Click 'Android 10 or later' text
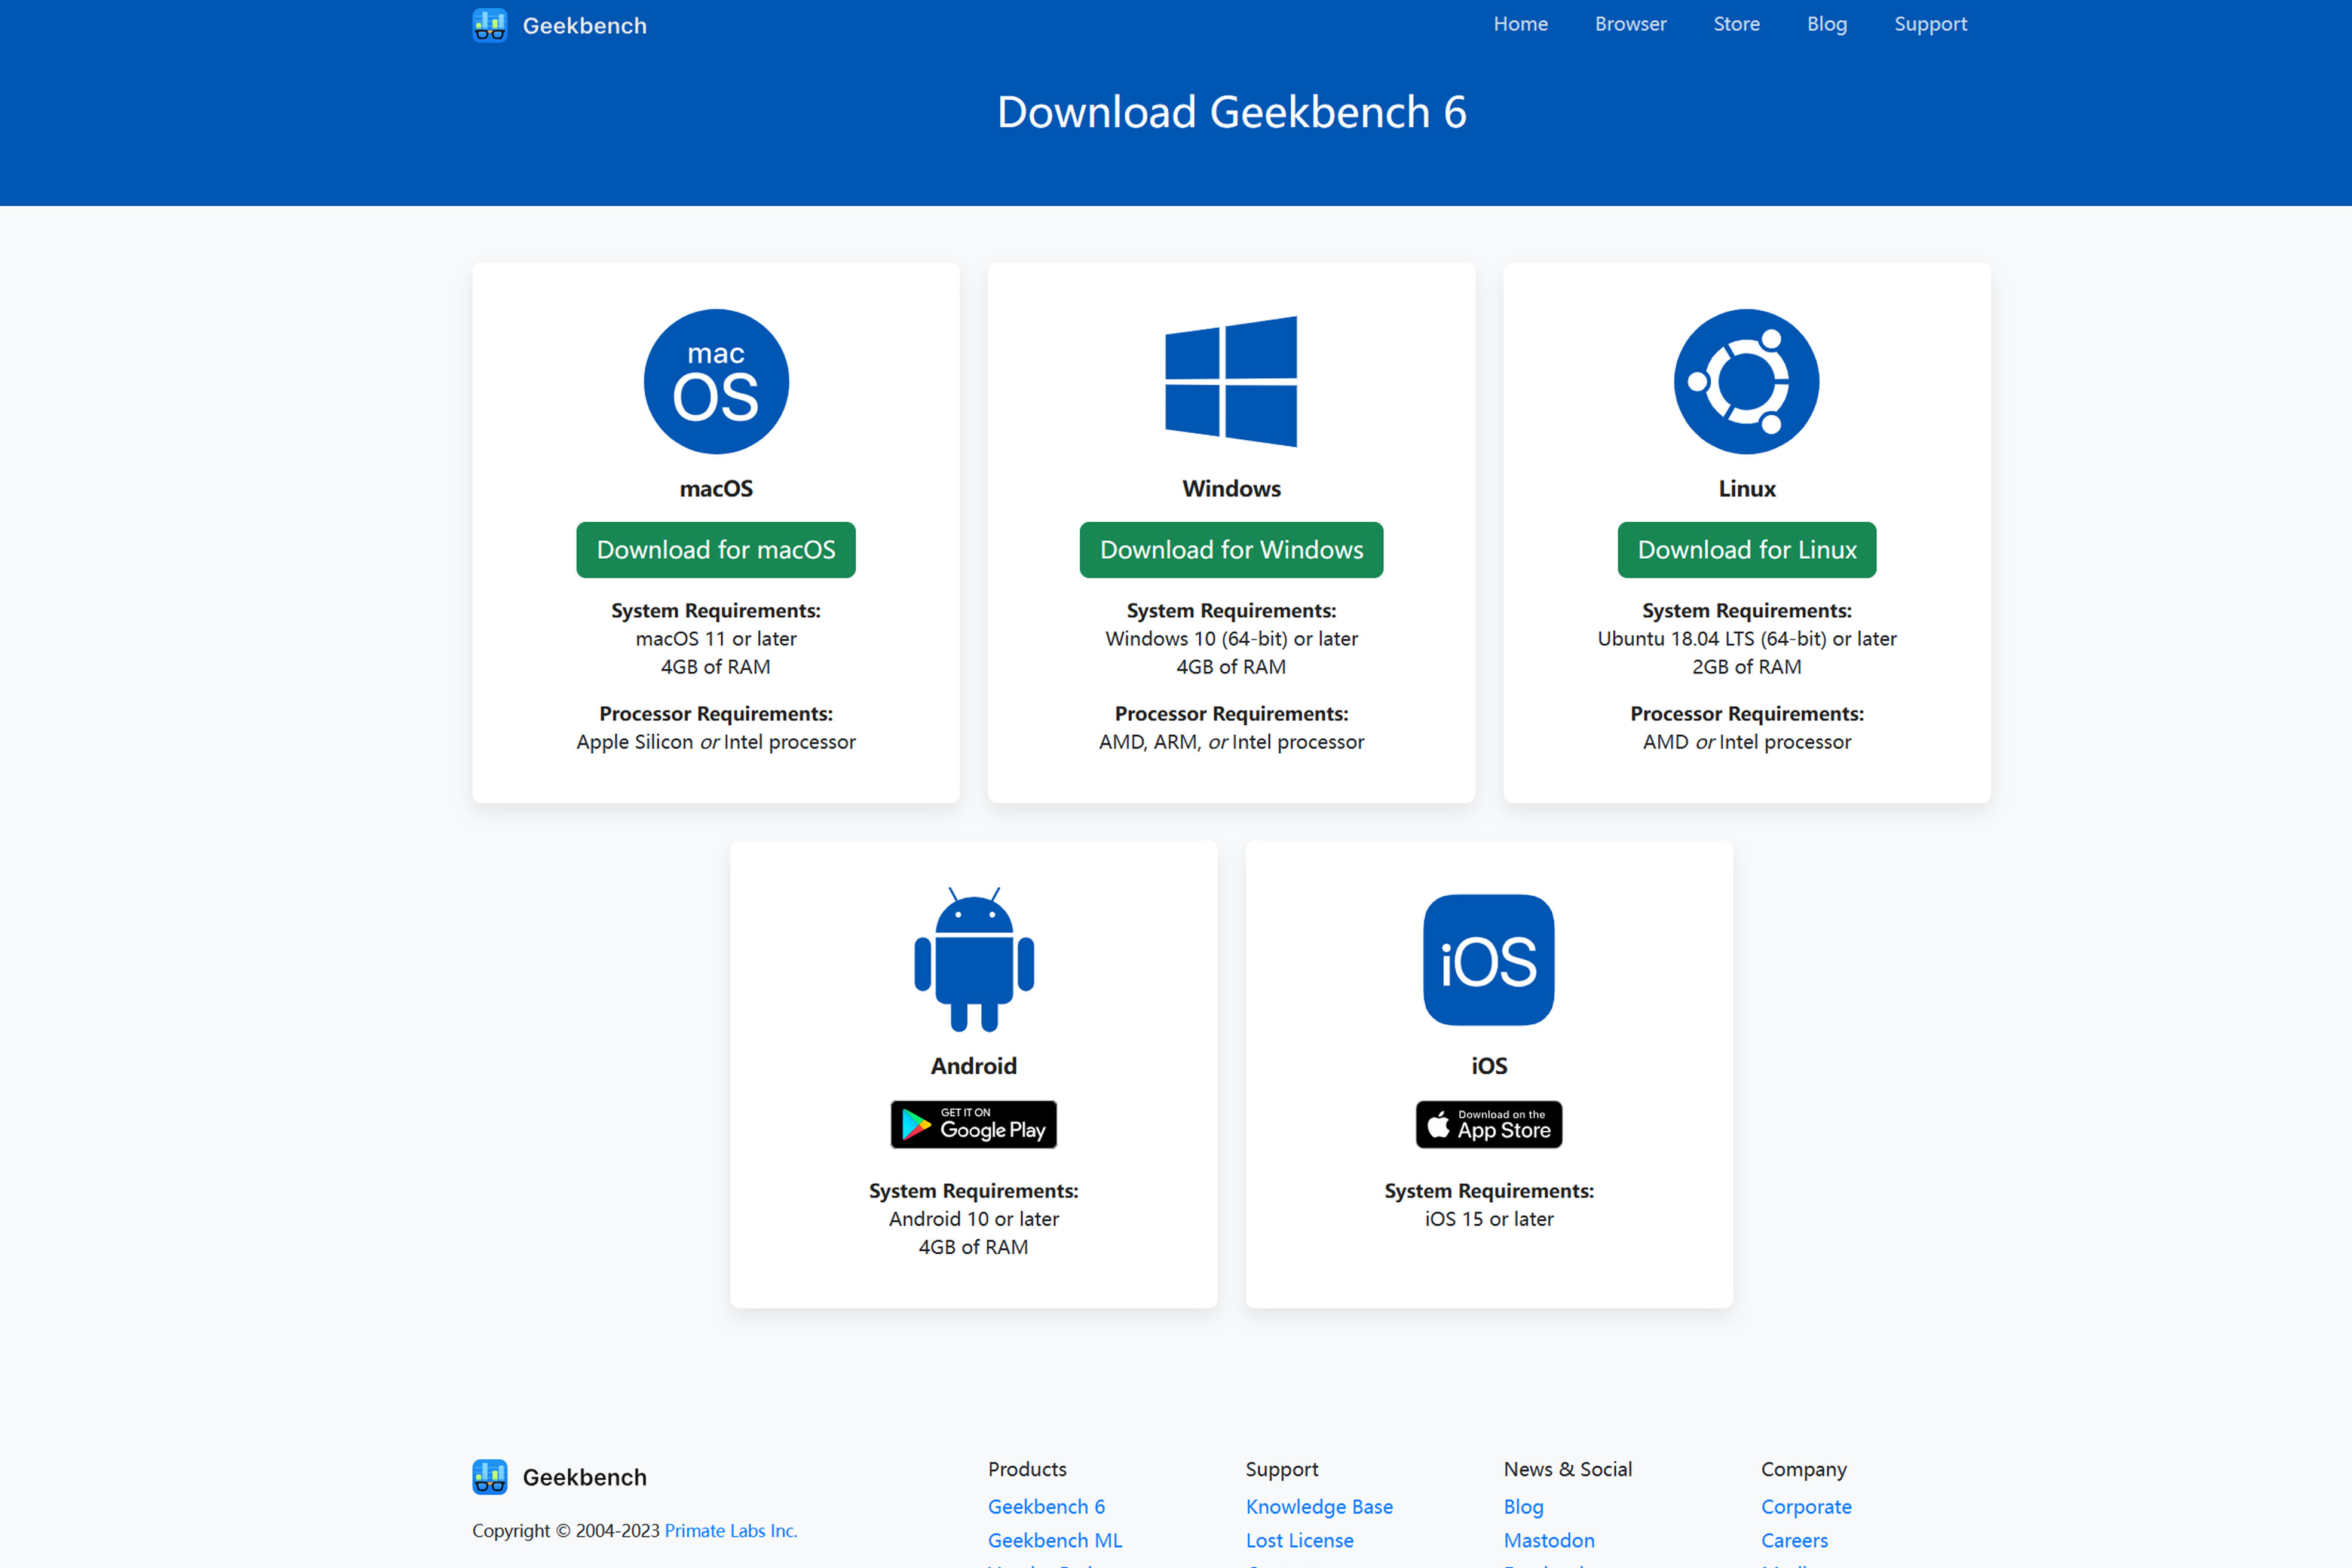The height and width of the screenshot is (1568, 2352). click(974, 1219)
